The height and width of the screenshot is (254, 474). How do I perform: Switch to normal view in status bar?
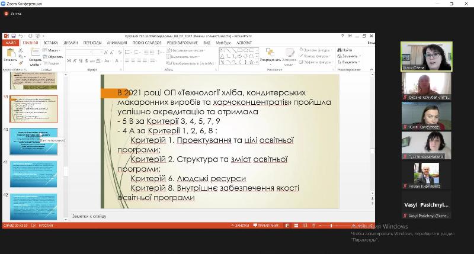point(287,226)
